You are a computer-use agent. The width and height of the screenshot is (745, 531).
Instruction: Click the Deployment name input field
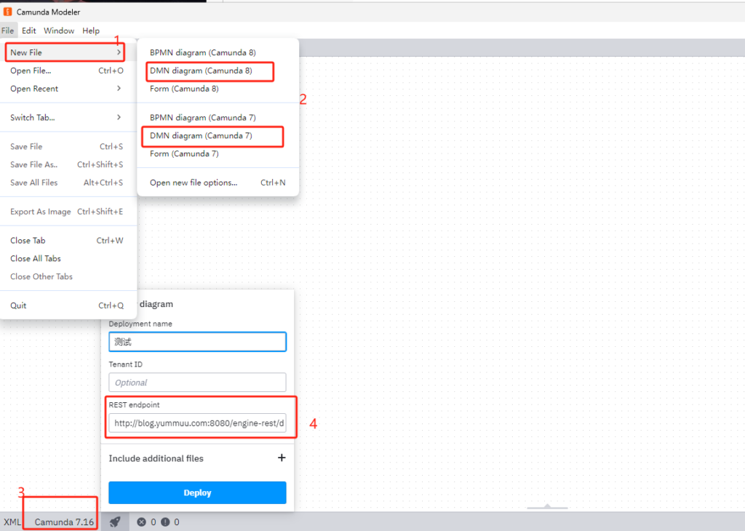tap(197, 341)
